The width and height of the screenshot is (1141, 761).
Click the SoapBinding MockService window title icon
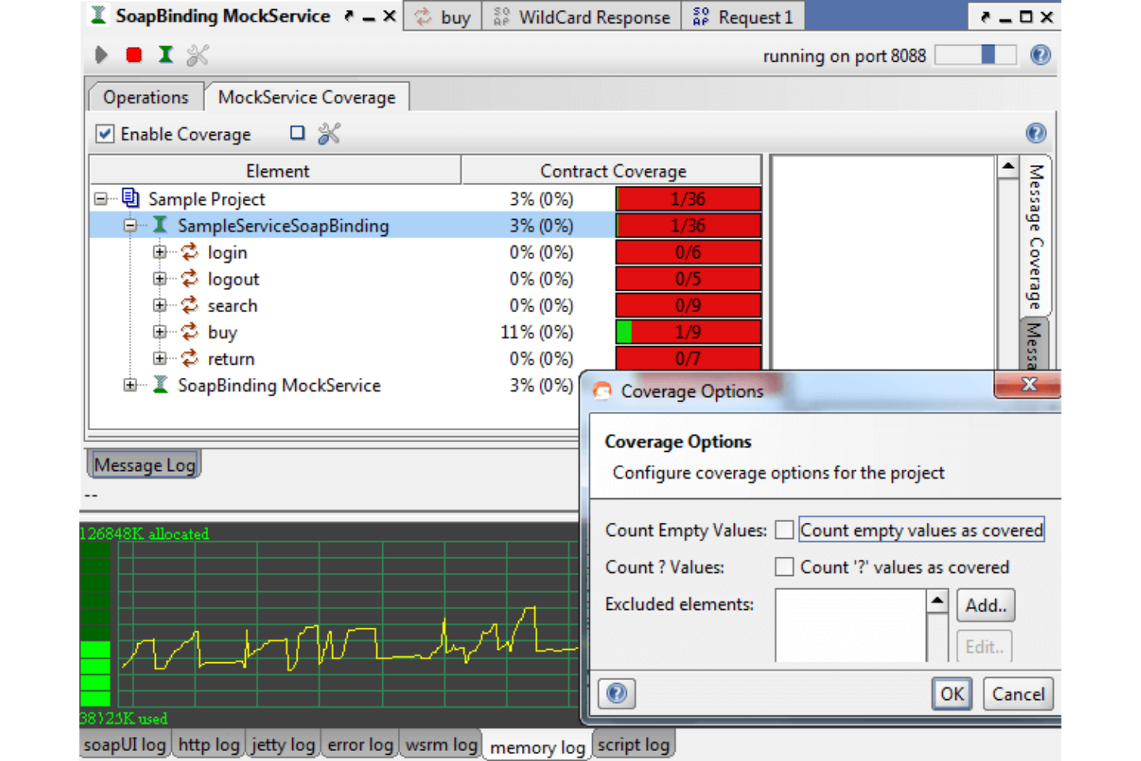98,15
